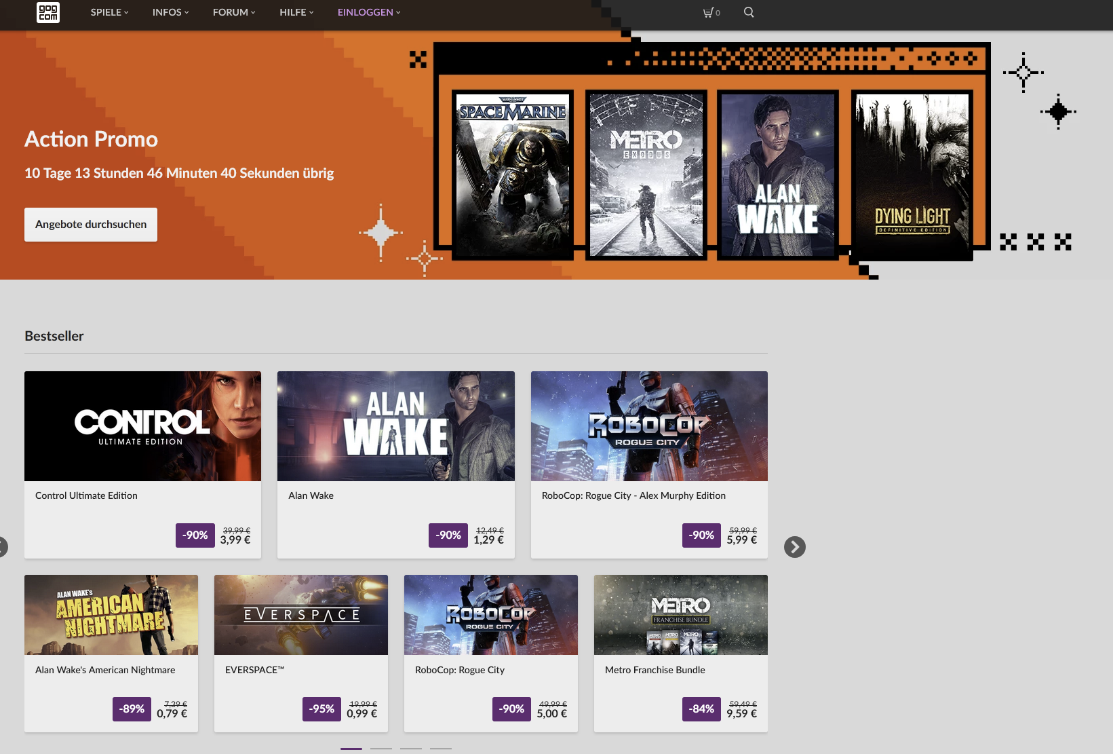Click Alan Wake title text
1113x754 pixels.
[311, 496]
